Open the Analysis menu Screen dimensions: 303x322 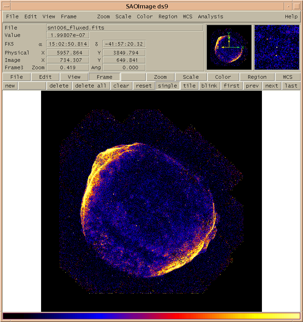[210, 17]
